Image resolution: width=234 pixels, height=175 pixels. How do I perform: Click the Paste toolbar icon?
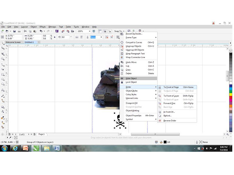pyautogui.click(x=35, y=31)
